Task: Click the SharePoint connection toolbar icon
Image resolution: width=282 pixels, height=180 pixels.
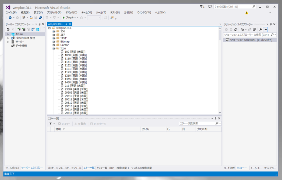Action: pos(33,29)
